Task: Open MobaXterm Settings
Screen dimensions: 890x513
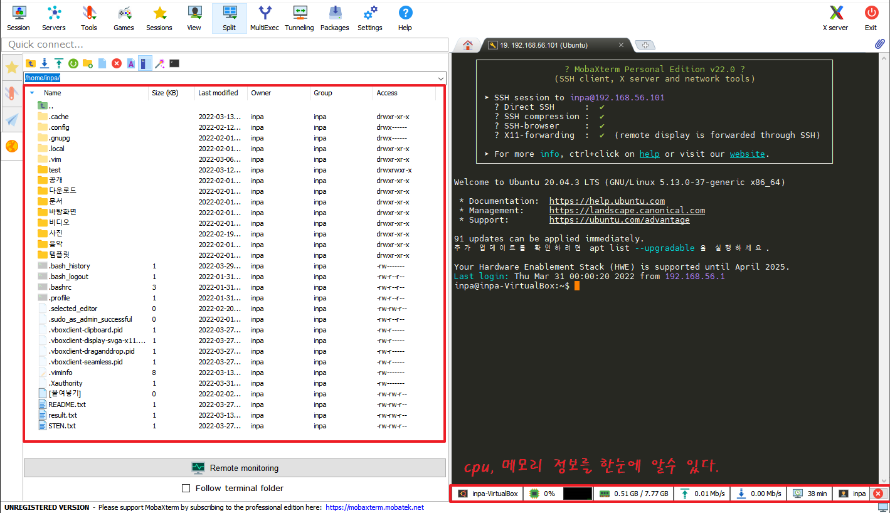Action: click(370, 18)
